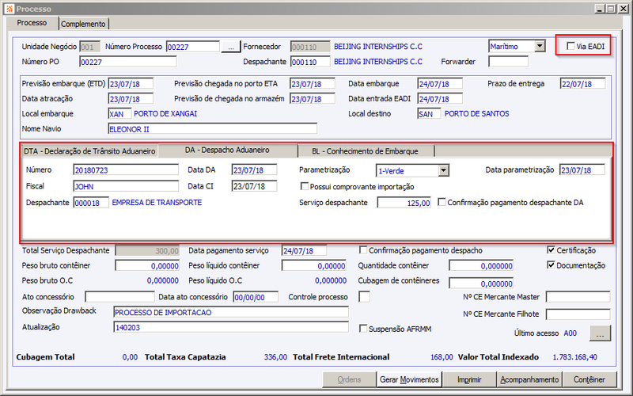633x396 pixels.
Task: Click the ellipsis button next to Último acesso
Action: (x=601, y=333)
